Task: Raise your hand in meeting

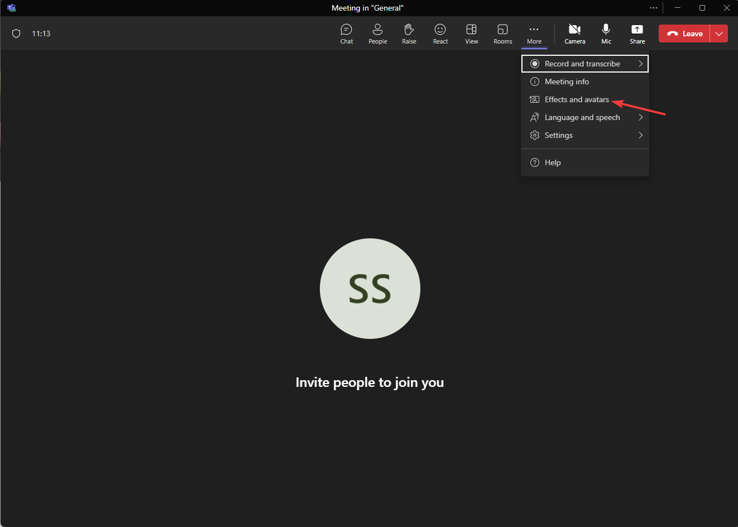Action: [x=409, y=33]
